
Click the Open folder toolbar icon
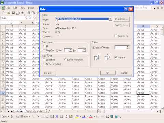coord(9,13)
